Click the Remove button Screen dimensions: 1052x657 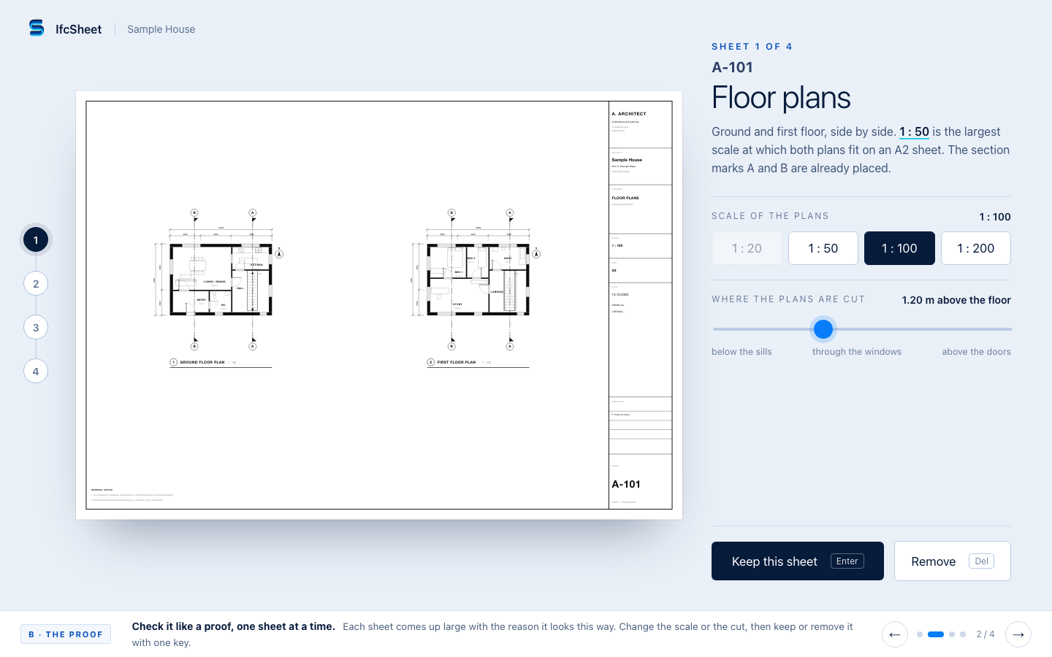953,561
